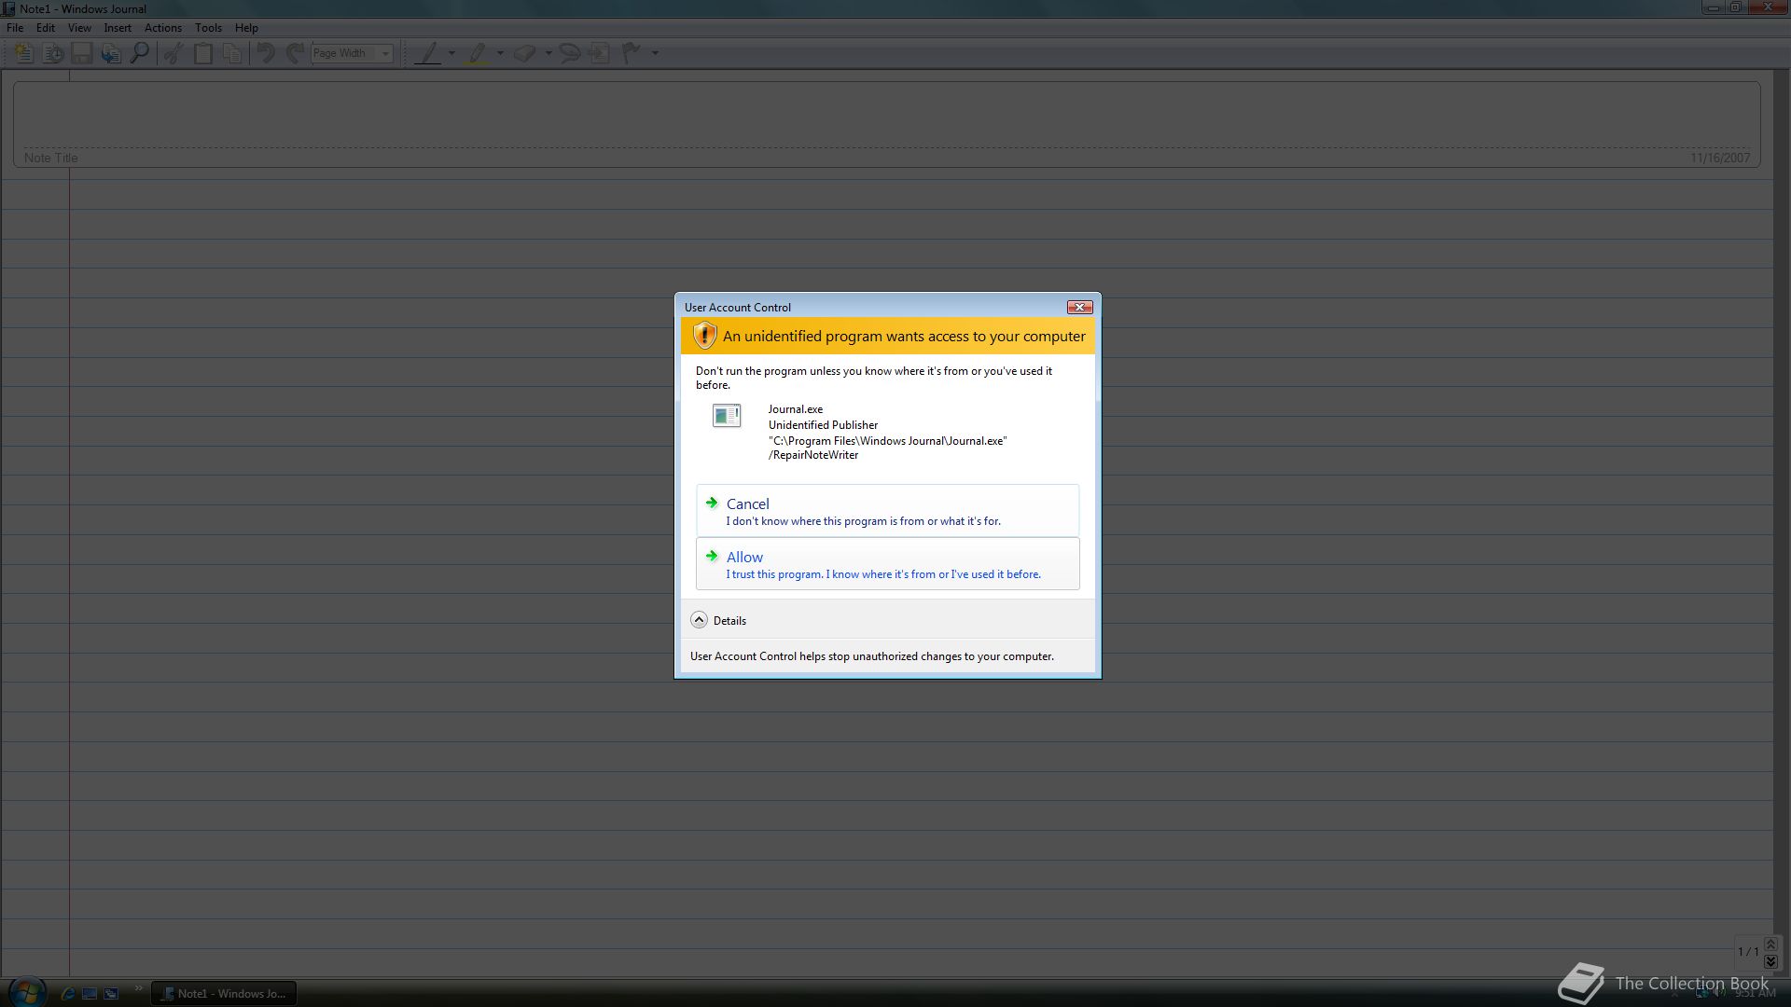Viewport: 1791px width, 1007px height.
Task: Select the Lasso selection tool
Action: click(569, 53)
